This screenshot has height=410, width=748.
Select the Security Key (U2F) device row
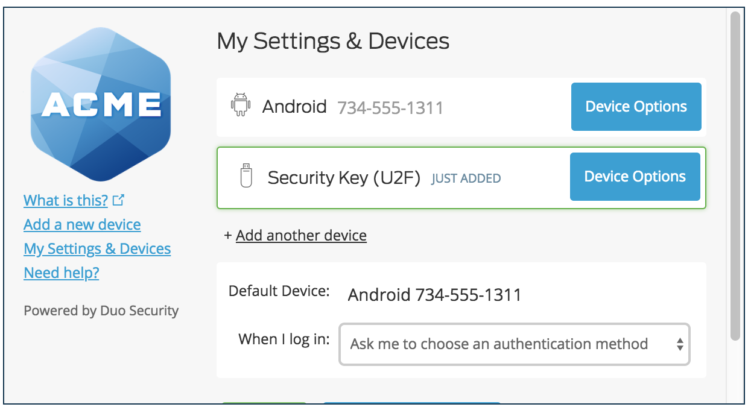[461, 178]
